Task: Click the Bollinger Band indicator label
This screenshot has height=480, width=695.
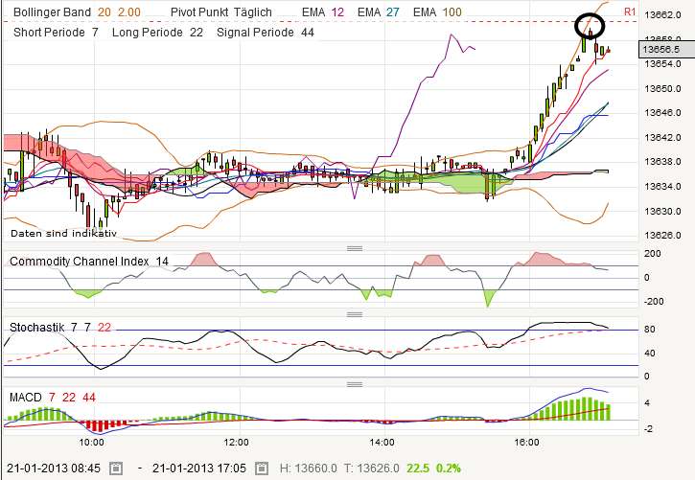Action: [x=52, y=12]
